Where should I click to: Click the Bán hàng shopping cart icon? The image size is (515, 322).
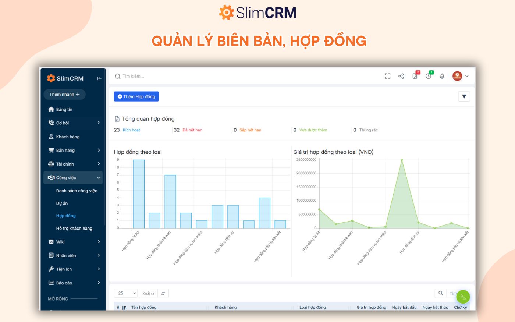pos(51,150)
